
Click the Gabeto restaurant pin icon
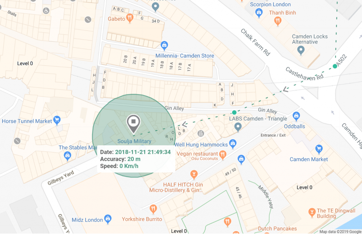pos(130,18)
